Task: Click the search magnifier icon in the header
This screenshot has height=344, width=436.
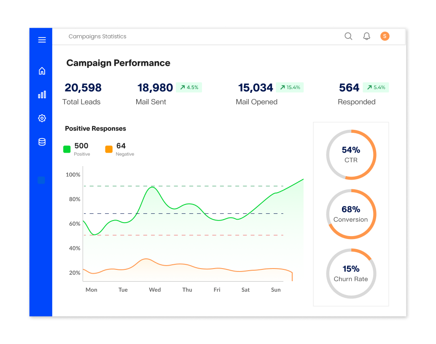Action: click(x=348, y=36)
